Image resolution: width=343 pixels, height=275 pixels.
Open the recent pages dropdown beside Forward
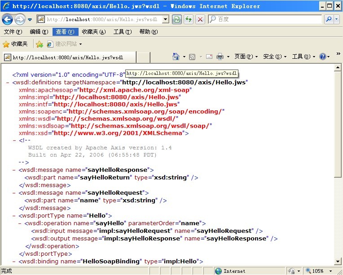pyautogui.click(x=30, y=20)
